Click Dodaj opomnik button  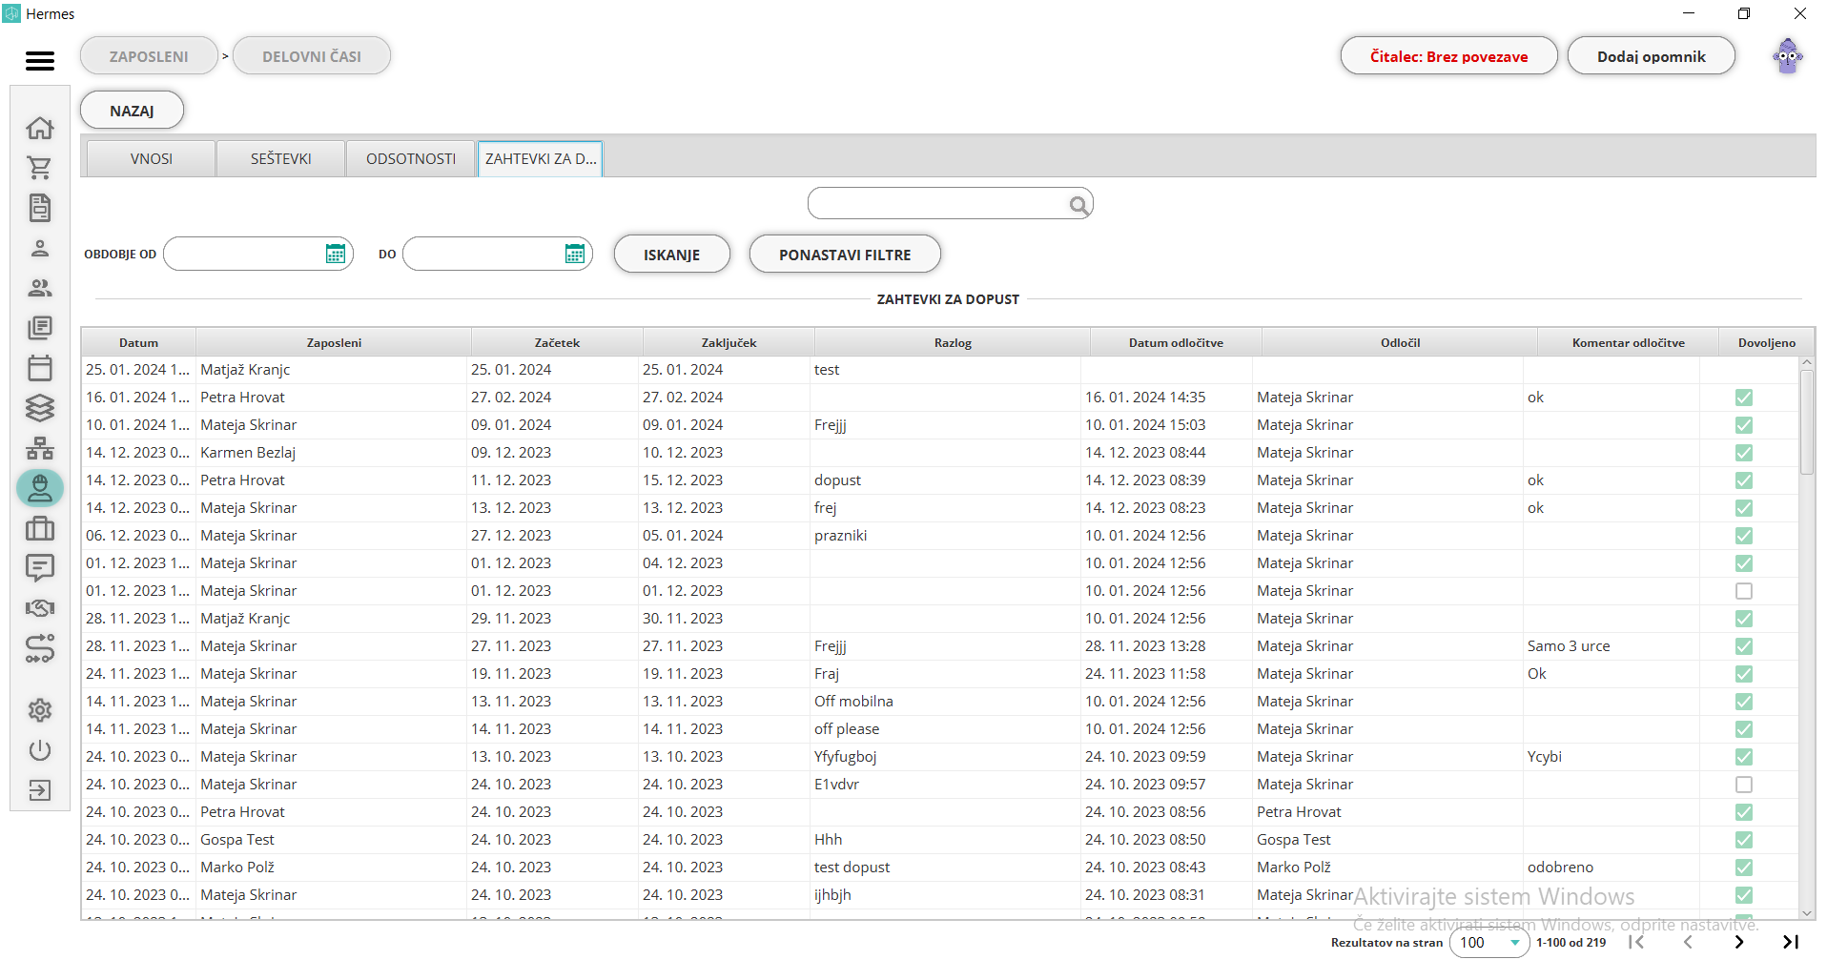[x=1651, y=56]
